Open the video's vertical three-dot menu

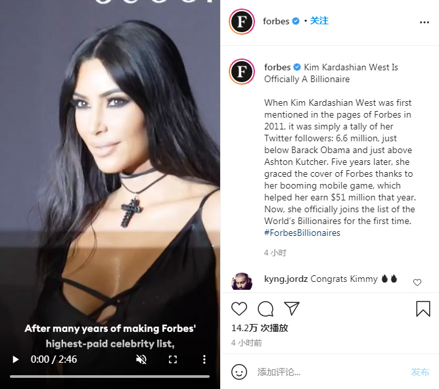(x=204, y=359)
